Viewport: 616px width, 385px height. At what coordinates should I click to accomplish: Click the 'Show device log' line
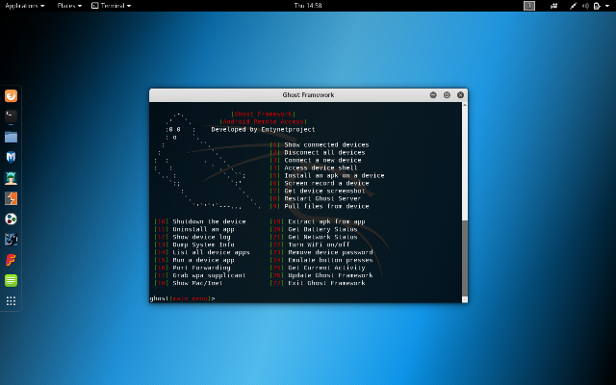click(x=192, y=237)
